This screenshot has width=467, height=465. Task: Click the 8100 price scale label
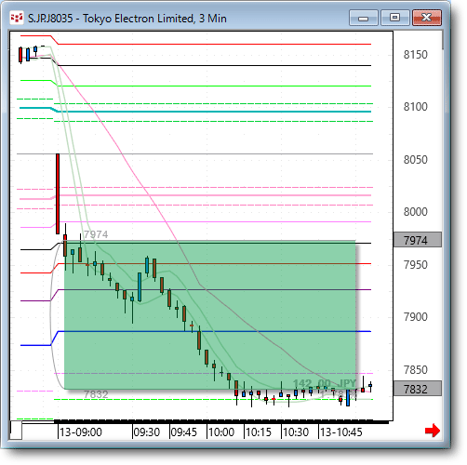(x=415, y=107)
